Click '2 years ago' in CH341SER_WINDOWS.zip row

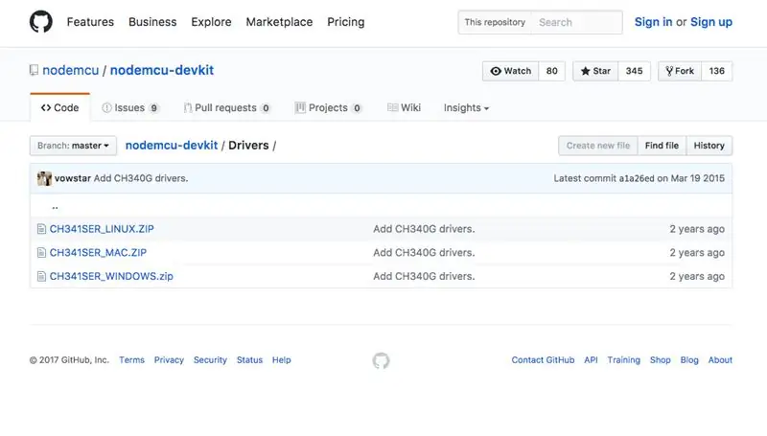(697, 276)
